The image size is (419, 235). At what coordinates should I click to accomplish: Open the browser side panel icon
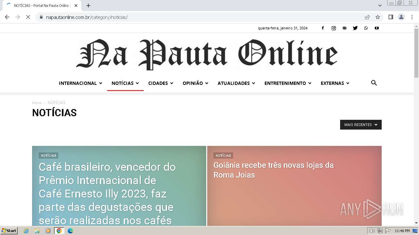coord(391,17)
